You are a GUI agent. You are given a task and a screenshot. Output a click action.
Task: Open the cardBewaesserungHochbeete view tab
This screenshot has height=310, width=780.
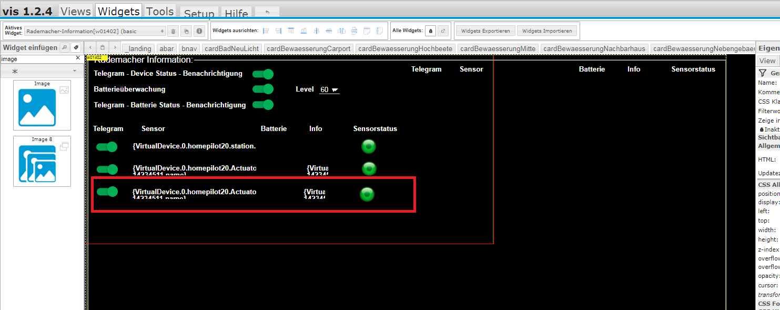coord(406,48)
